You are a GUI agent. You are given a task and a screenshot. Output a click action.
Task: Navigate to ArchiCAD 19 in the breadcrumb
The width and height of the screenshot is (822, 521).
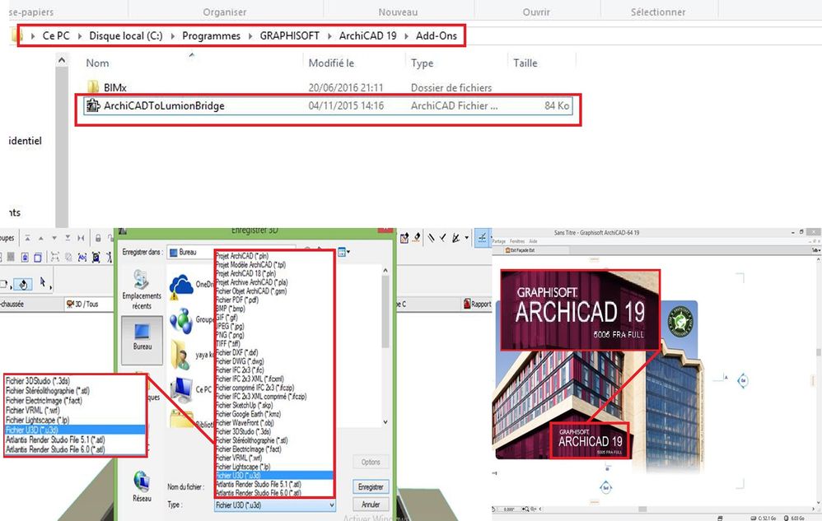[x=367, y=35]
